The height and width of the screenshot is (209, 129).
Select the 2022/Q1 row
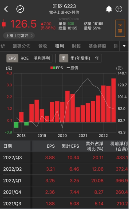click(64, 181)
